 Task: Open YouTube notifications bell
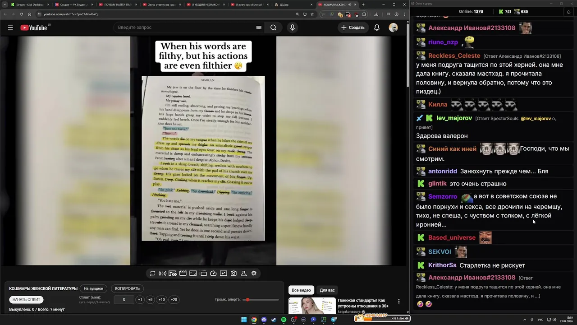pyautogui.click(x=377, y=28)
